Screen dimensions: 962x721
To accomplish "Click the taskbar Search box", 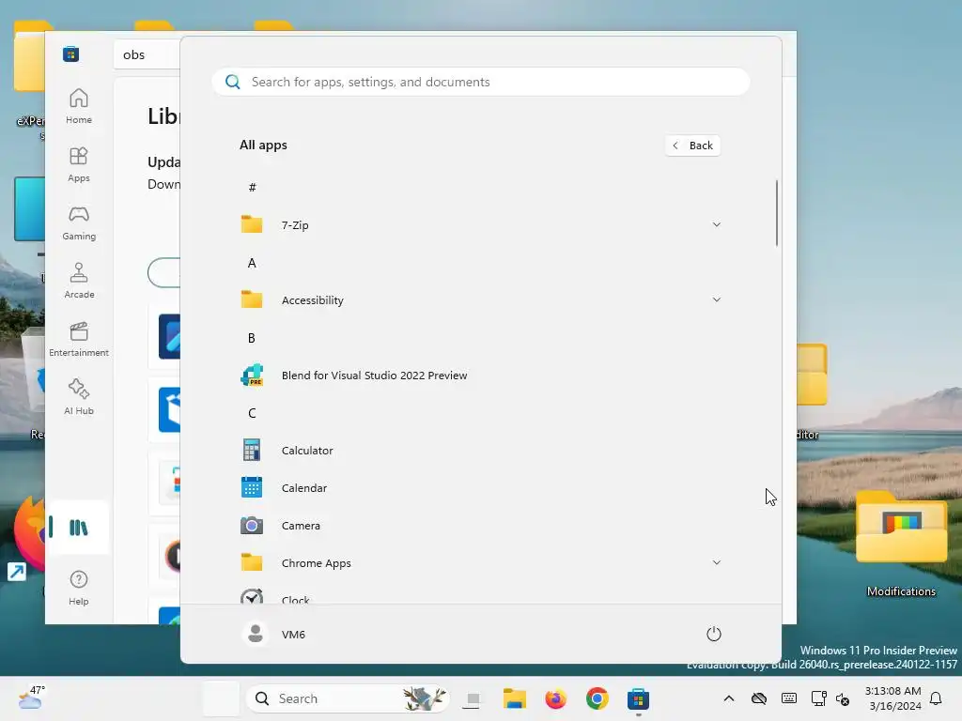I will click(348, 698).
